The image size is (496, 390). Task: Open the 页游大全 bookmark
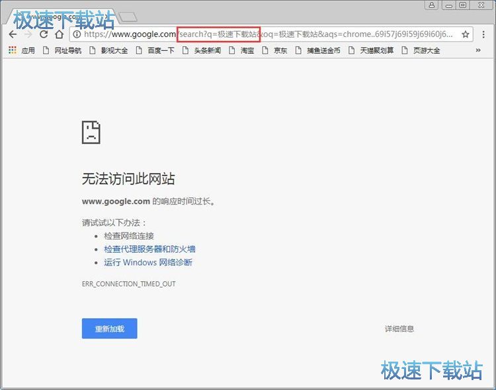coord(421,51)
